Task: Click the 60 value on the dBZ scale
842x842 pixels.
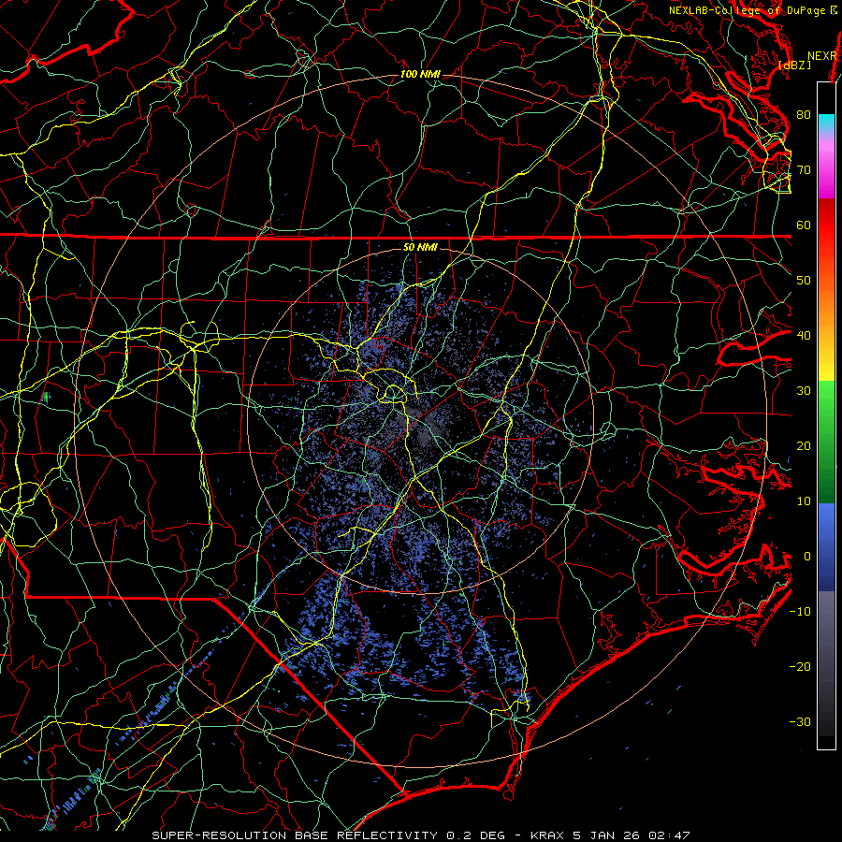Action: tap(804, 225)
